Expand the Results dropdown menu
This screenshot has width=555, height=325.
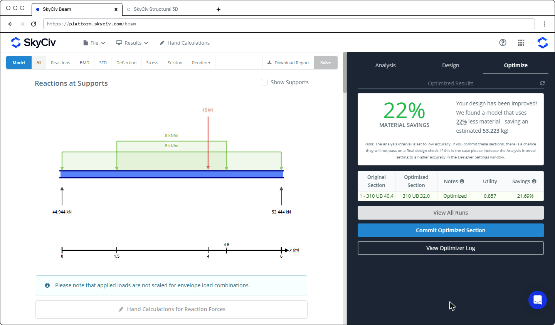pyautogui.click(x=132, y=43)
